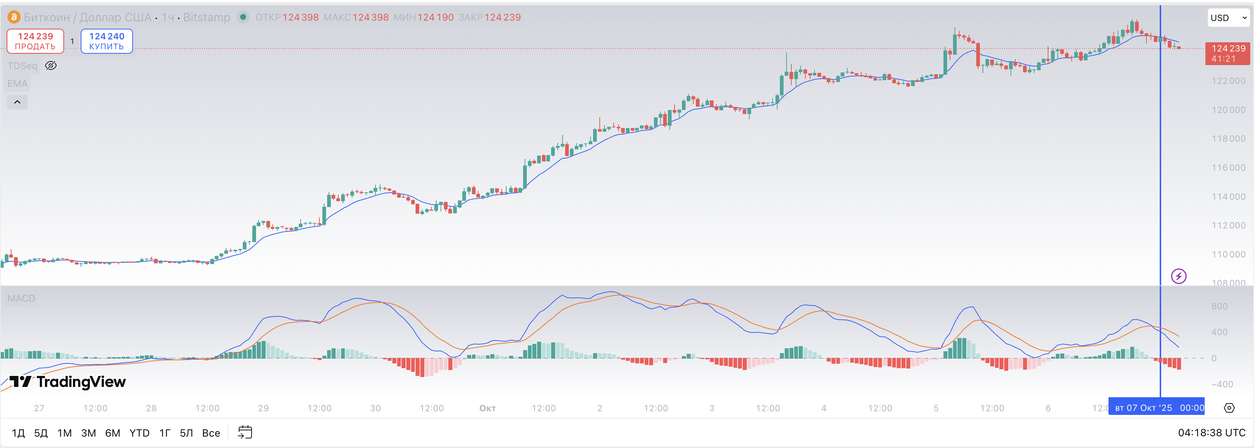Click the MACD indicator label
The height and width of the screenshot is (448, 1254).
(21, 298)
